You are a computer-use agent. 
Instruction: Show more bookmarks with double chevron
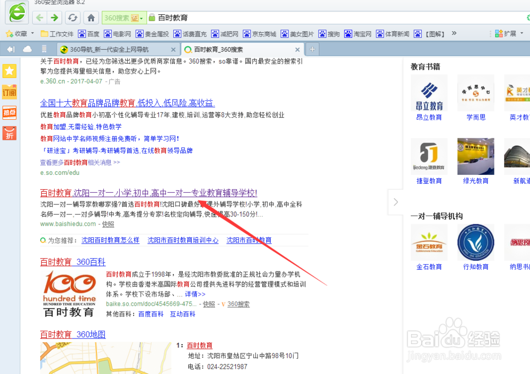click(454, 33)
